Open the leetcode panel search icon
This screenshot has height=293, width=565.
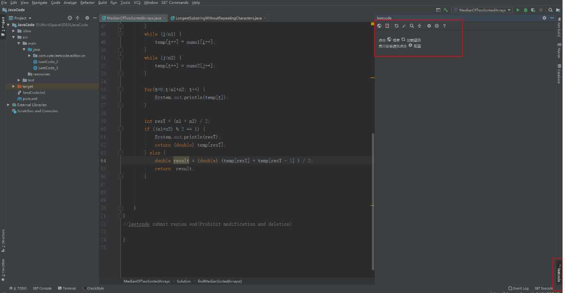(x=411, y=26)
